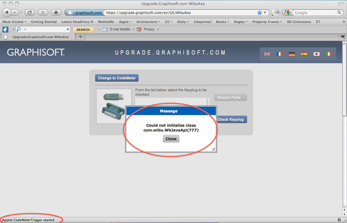Open the Latest Headlines feed bookmark
This screenshot has height=223, width=347.
(x=77, y=22)
